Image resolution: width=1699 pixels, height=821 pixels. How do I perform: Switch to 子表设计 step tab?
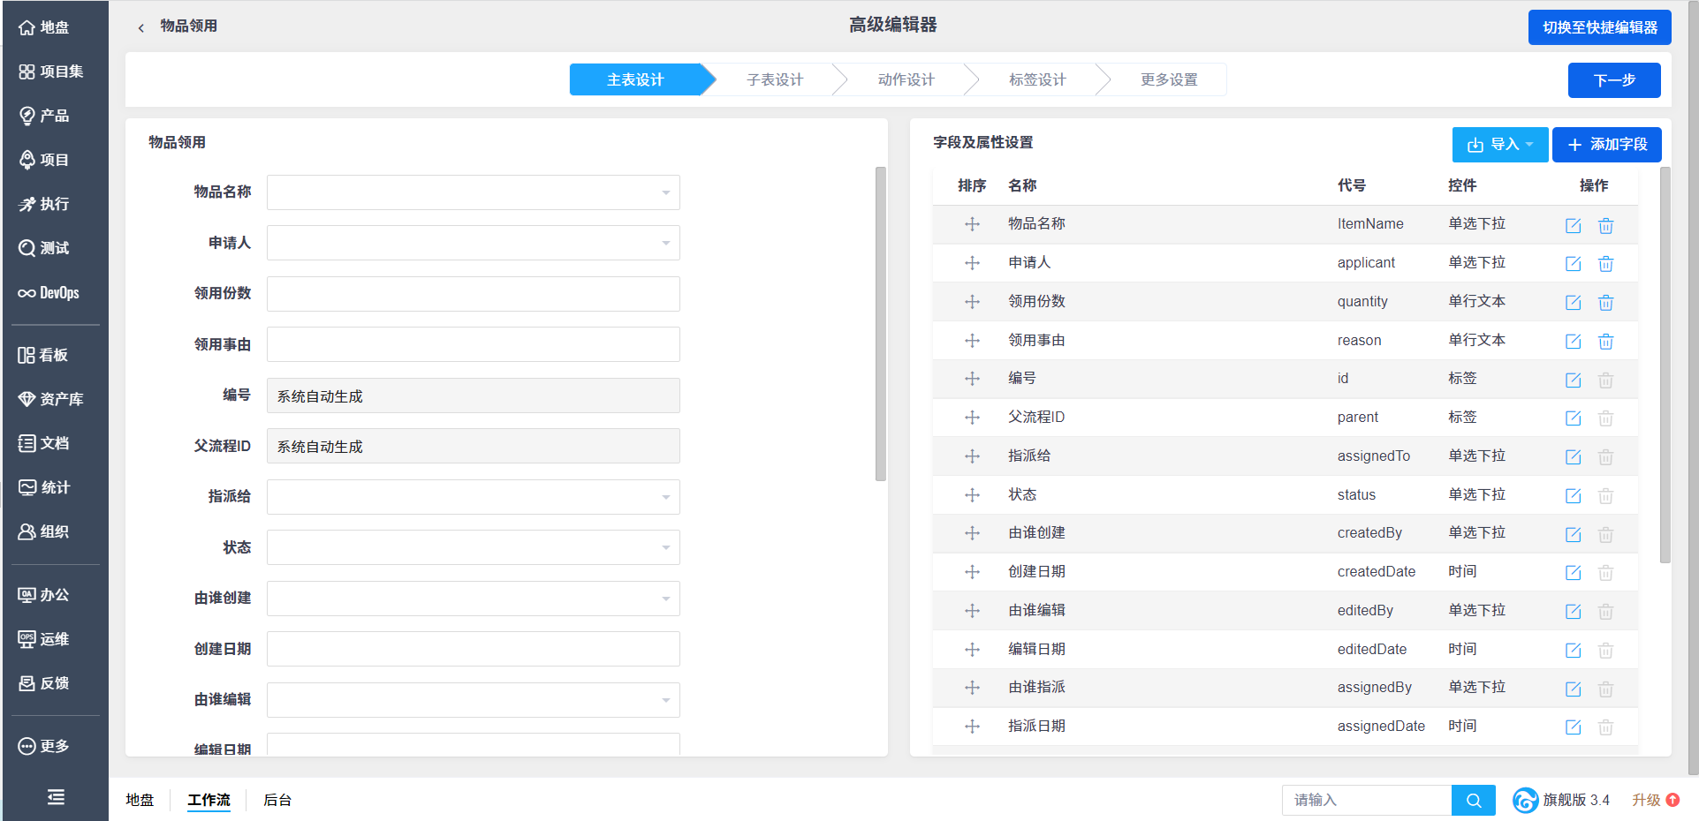tap(774, 79)
